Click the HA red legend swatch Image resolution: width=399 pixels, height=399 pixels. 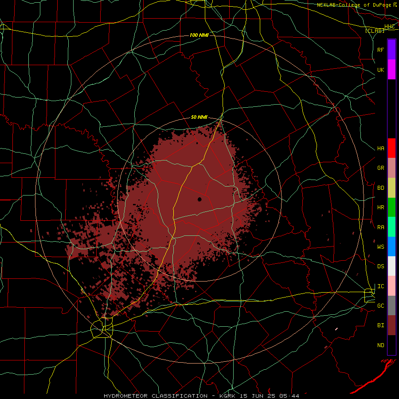(391, 148)
